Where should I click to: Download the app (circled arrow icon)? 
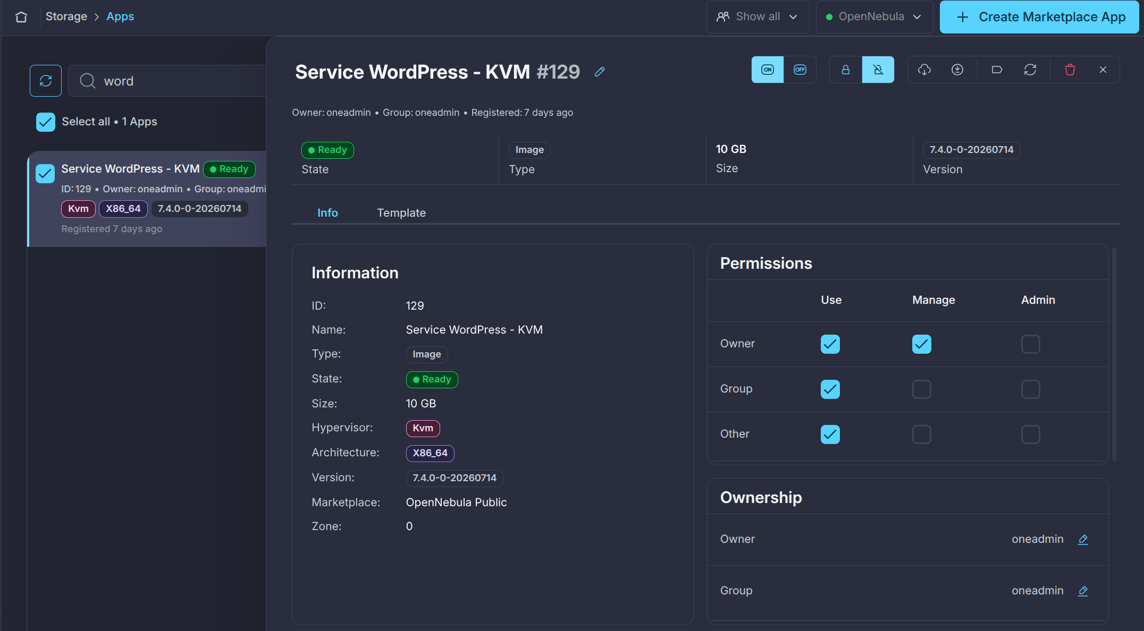click(957, 70)
